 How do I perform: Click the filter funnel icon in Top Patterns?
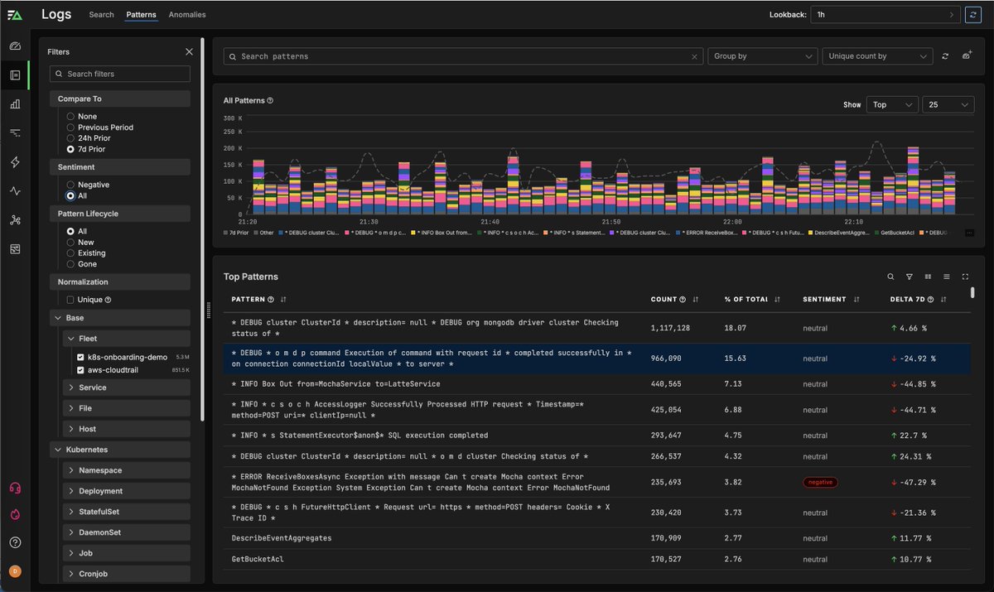click(x=909, y=277)
